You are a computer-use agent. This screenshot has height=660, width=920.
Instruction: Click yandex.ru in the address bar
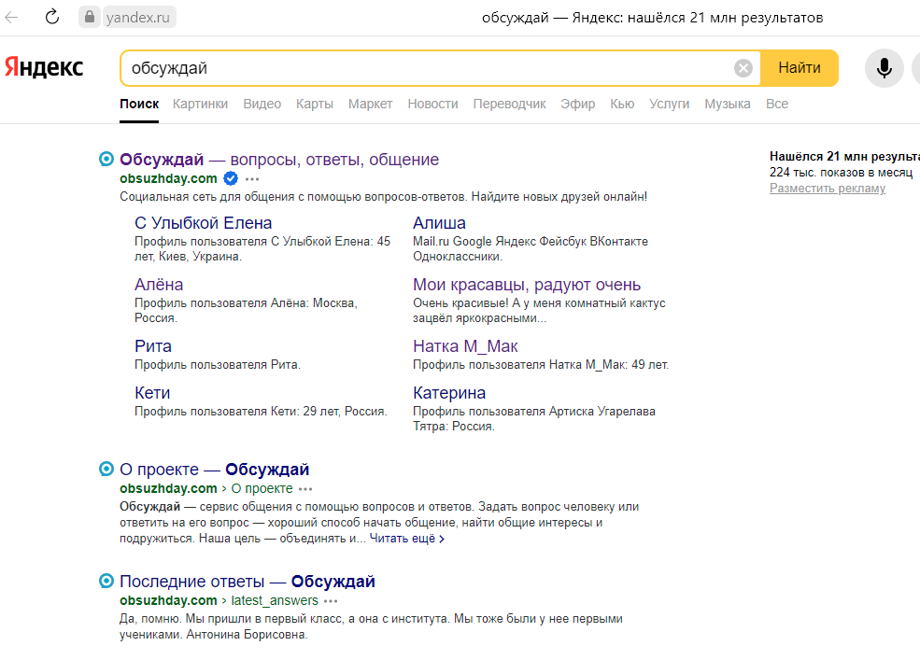pyautogui.click(x=138, y=17)
